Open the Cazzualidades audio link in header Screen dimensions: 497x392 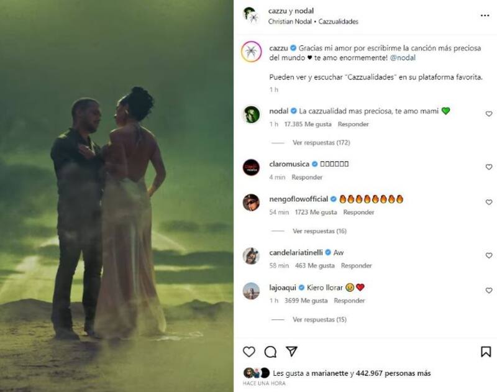click(x=339, y=21)
